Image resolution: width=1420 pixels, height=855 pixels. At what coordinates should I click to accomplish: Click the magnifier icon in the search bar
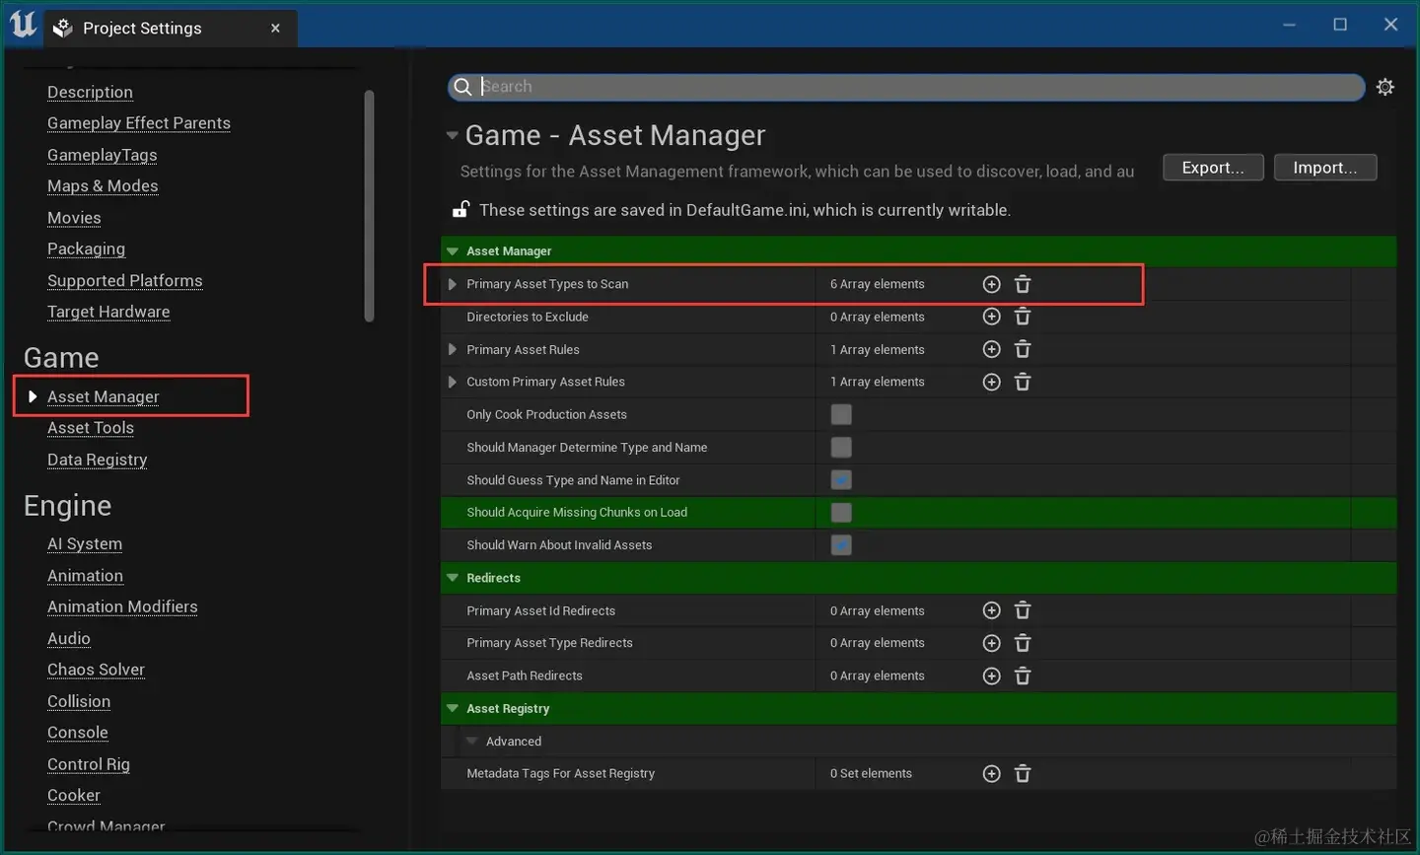pyautogui.click(x=462, y=87)
